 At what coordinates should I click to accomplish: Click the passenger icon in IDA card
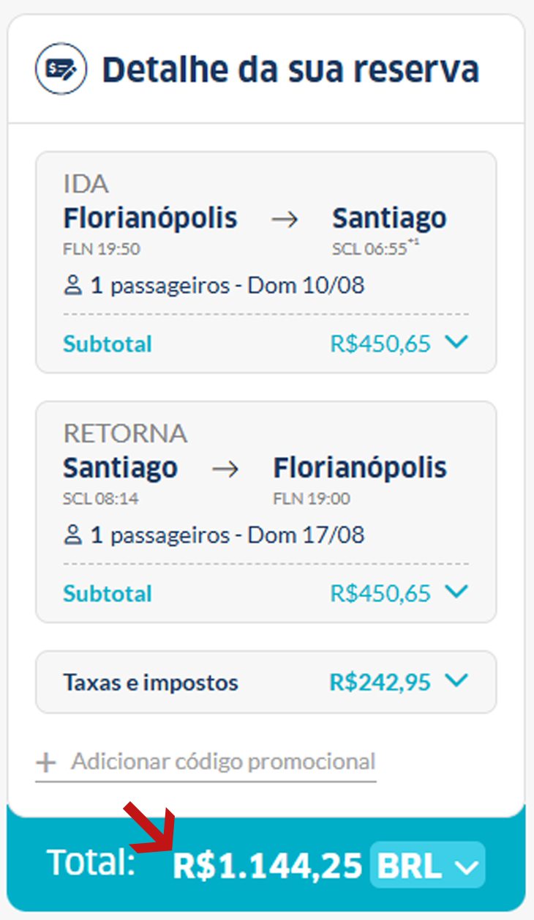[x=73, y=285]
